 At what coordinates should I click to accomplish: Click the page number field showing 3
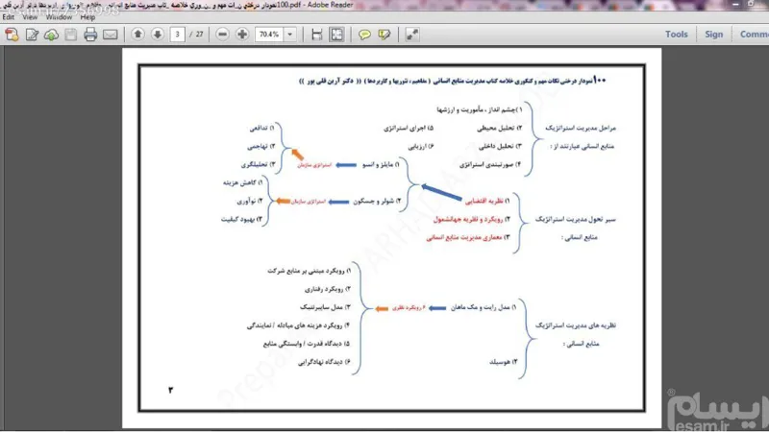point(177,35)
